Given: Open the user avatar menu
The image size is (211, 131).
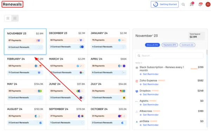Looking at the screenshot, I should [208, 4].
